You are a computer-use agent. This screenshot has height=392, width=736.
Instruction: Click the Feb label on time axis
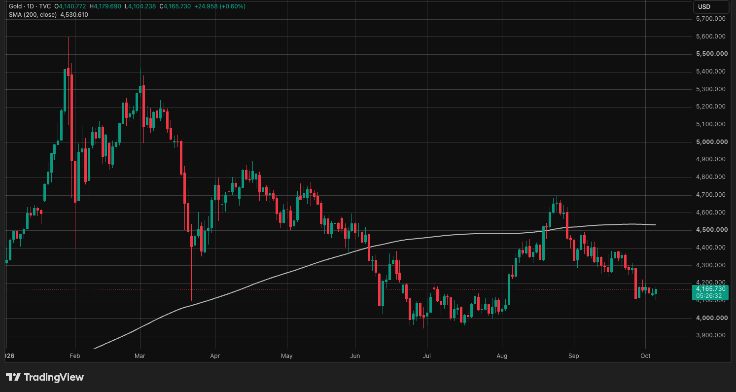[75, 355]
